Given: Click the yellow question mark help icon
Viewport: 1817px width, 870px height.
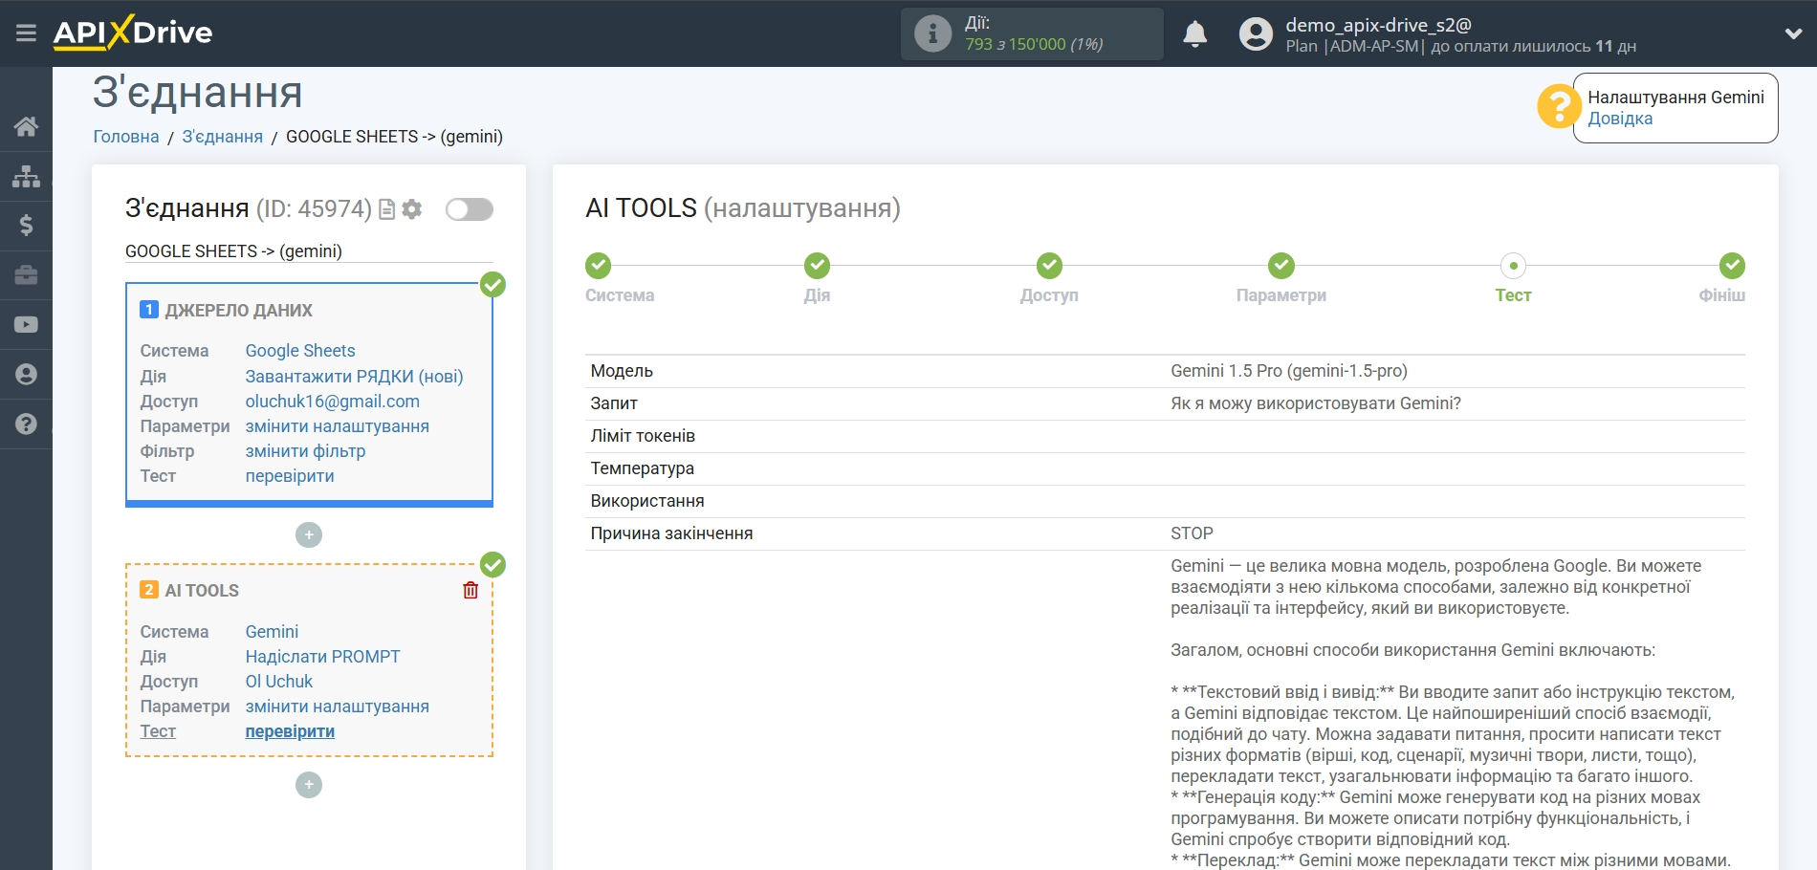Looking at the screenshot, I should [x=1558, y=106].
